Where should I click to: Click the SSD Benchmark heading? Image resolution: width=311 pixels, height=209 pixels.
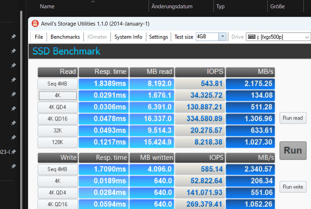click(x=66, y=51)
